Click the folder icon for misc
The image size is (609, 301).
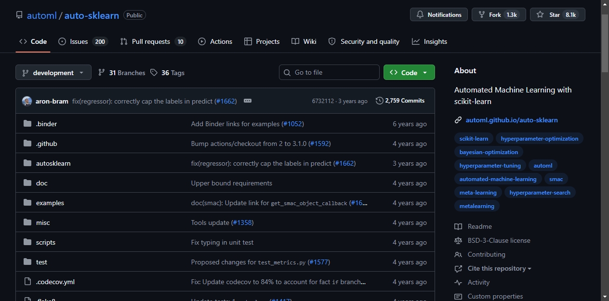coord(27,222)
